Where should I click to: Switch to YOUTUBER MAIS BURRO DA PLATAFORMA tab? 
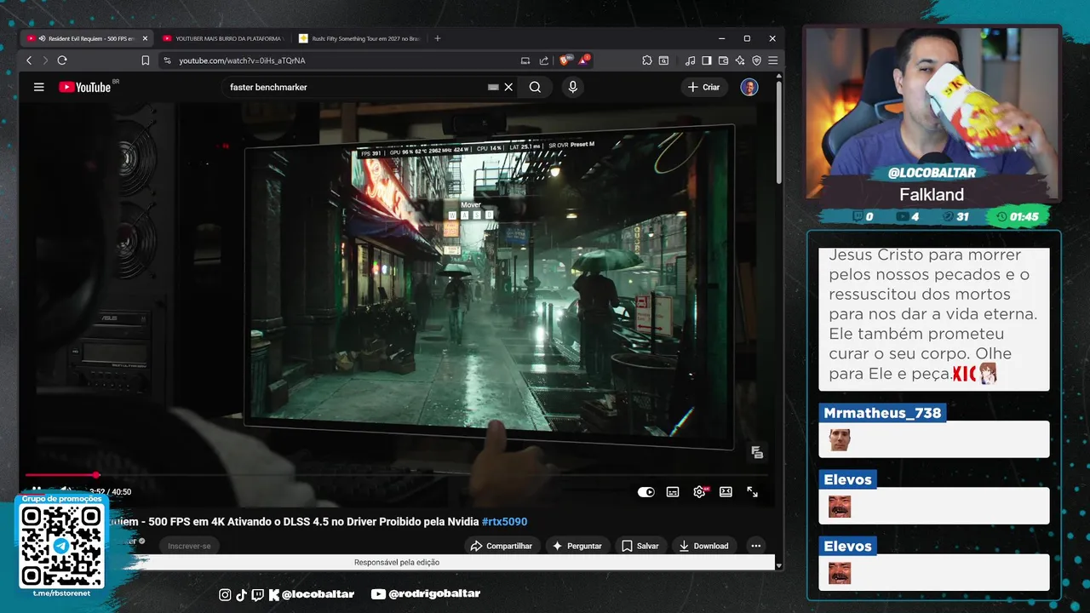(223, 38)
